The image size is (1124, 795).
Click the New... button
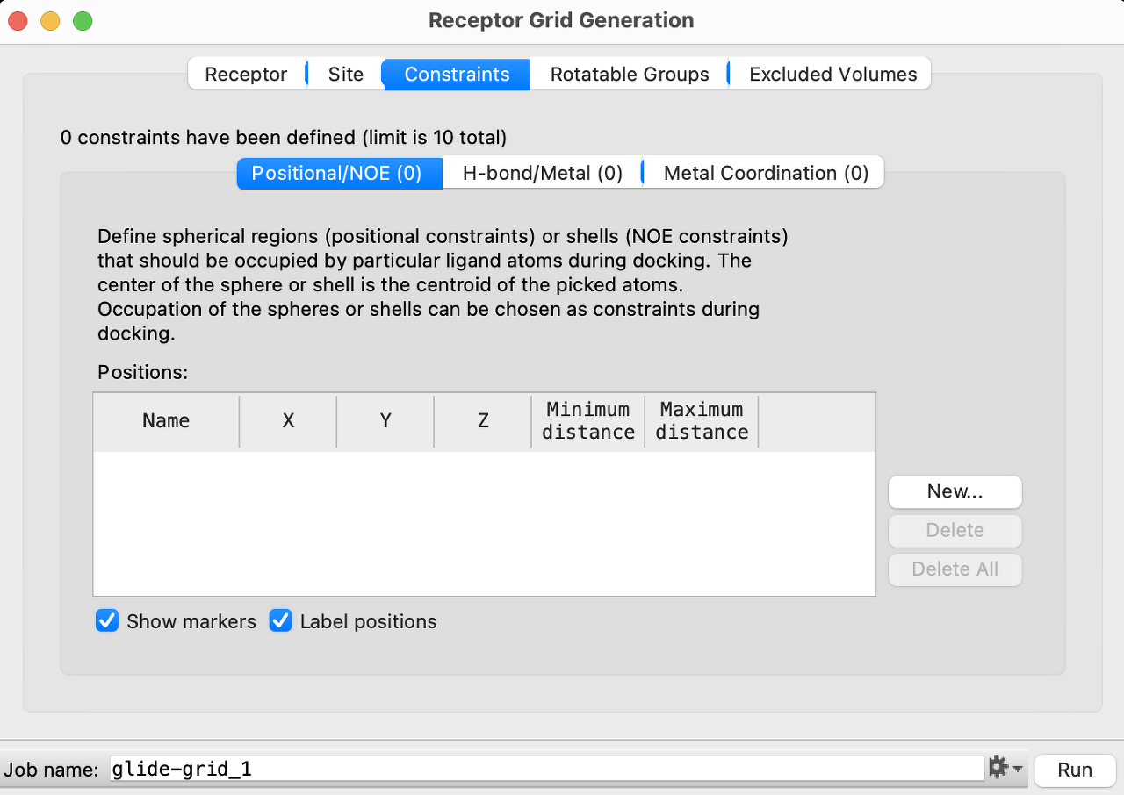click(x=955, y=491)
